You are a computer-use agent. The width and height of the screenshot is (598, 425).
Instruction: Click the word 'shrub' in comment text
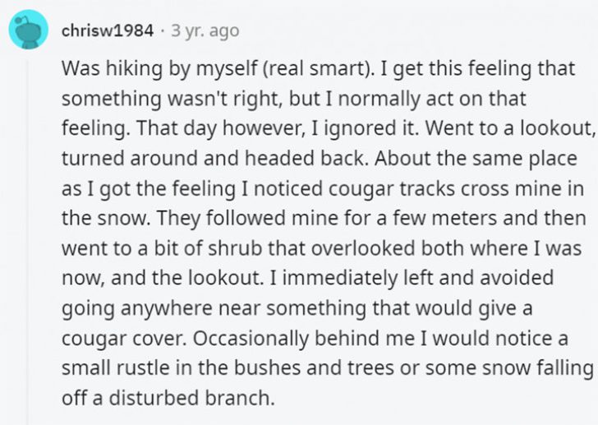(x=235, y=248)
